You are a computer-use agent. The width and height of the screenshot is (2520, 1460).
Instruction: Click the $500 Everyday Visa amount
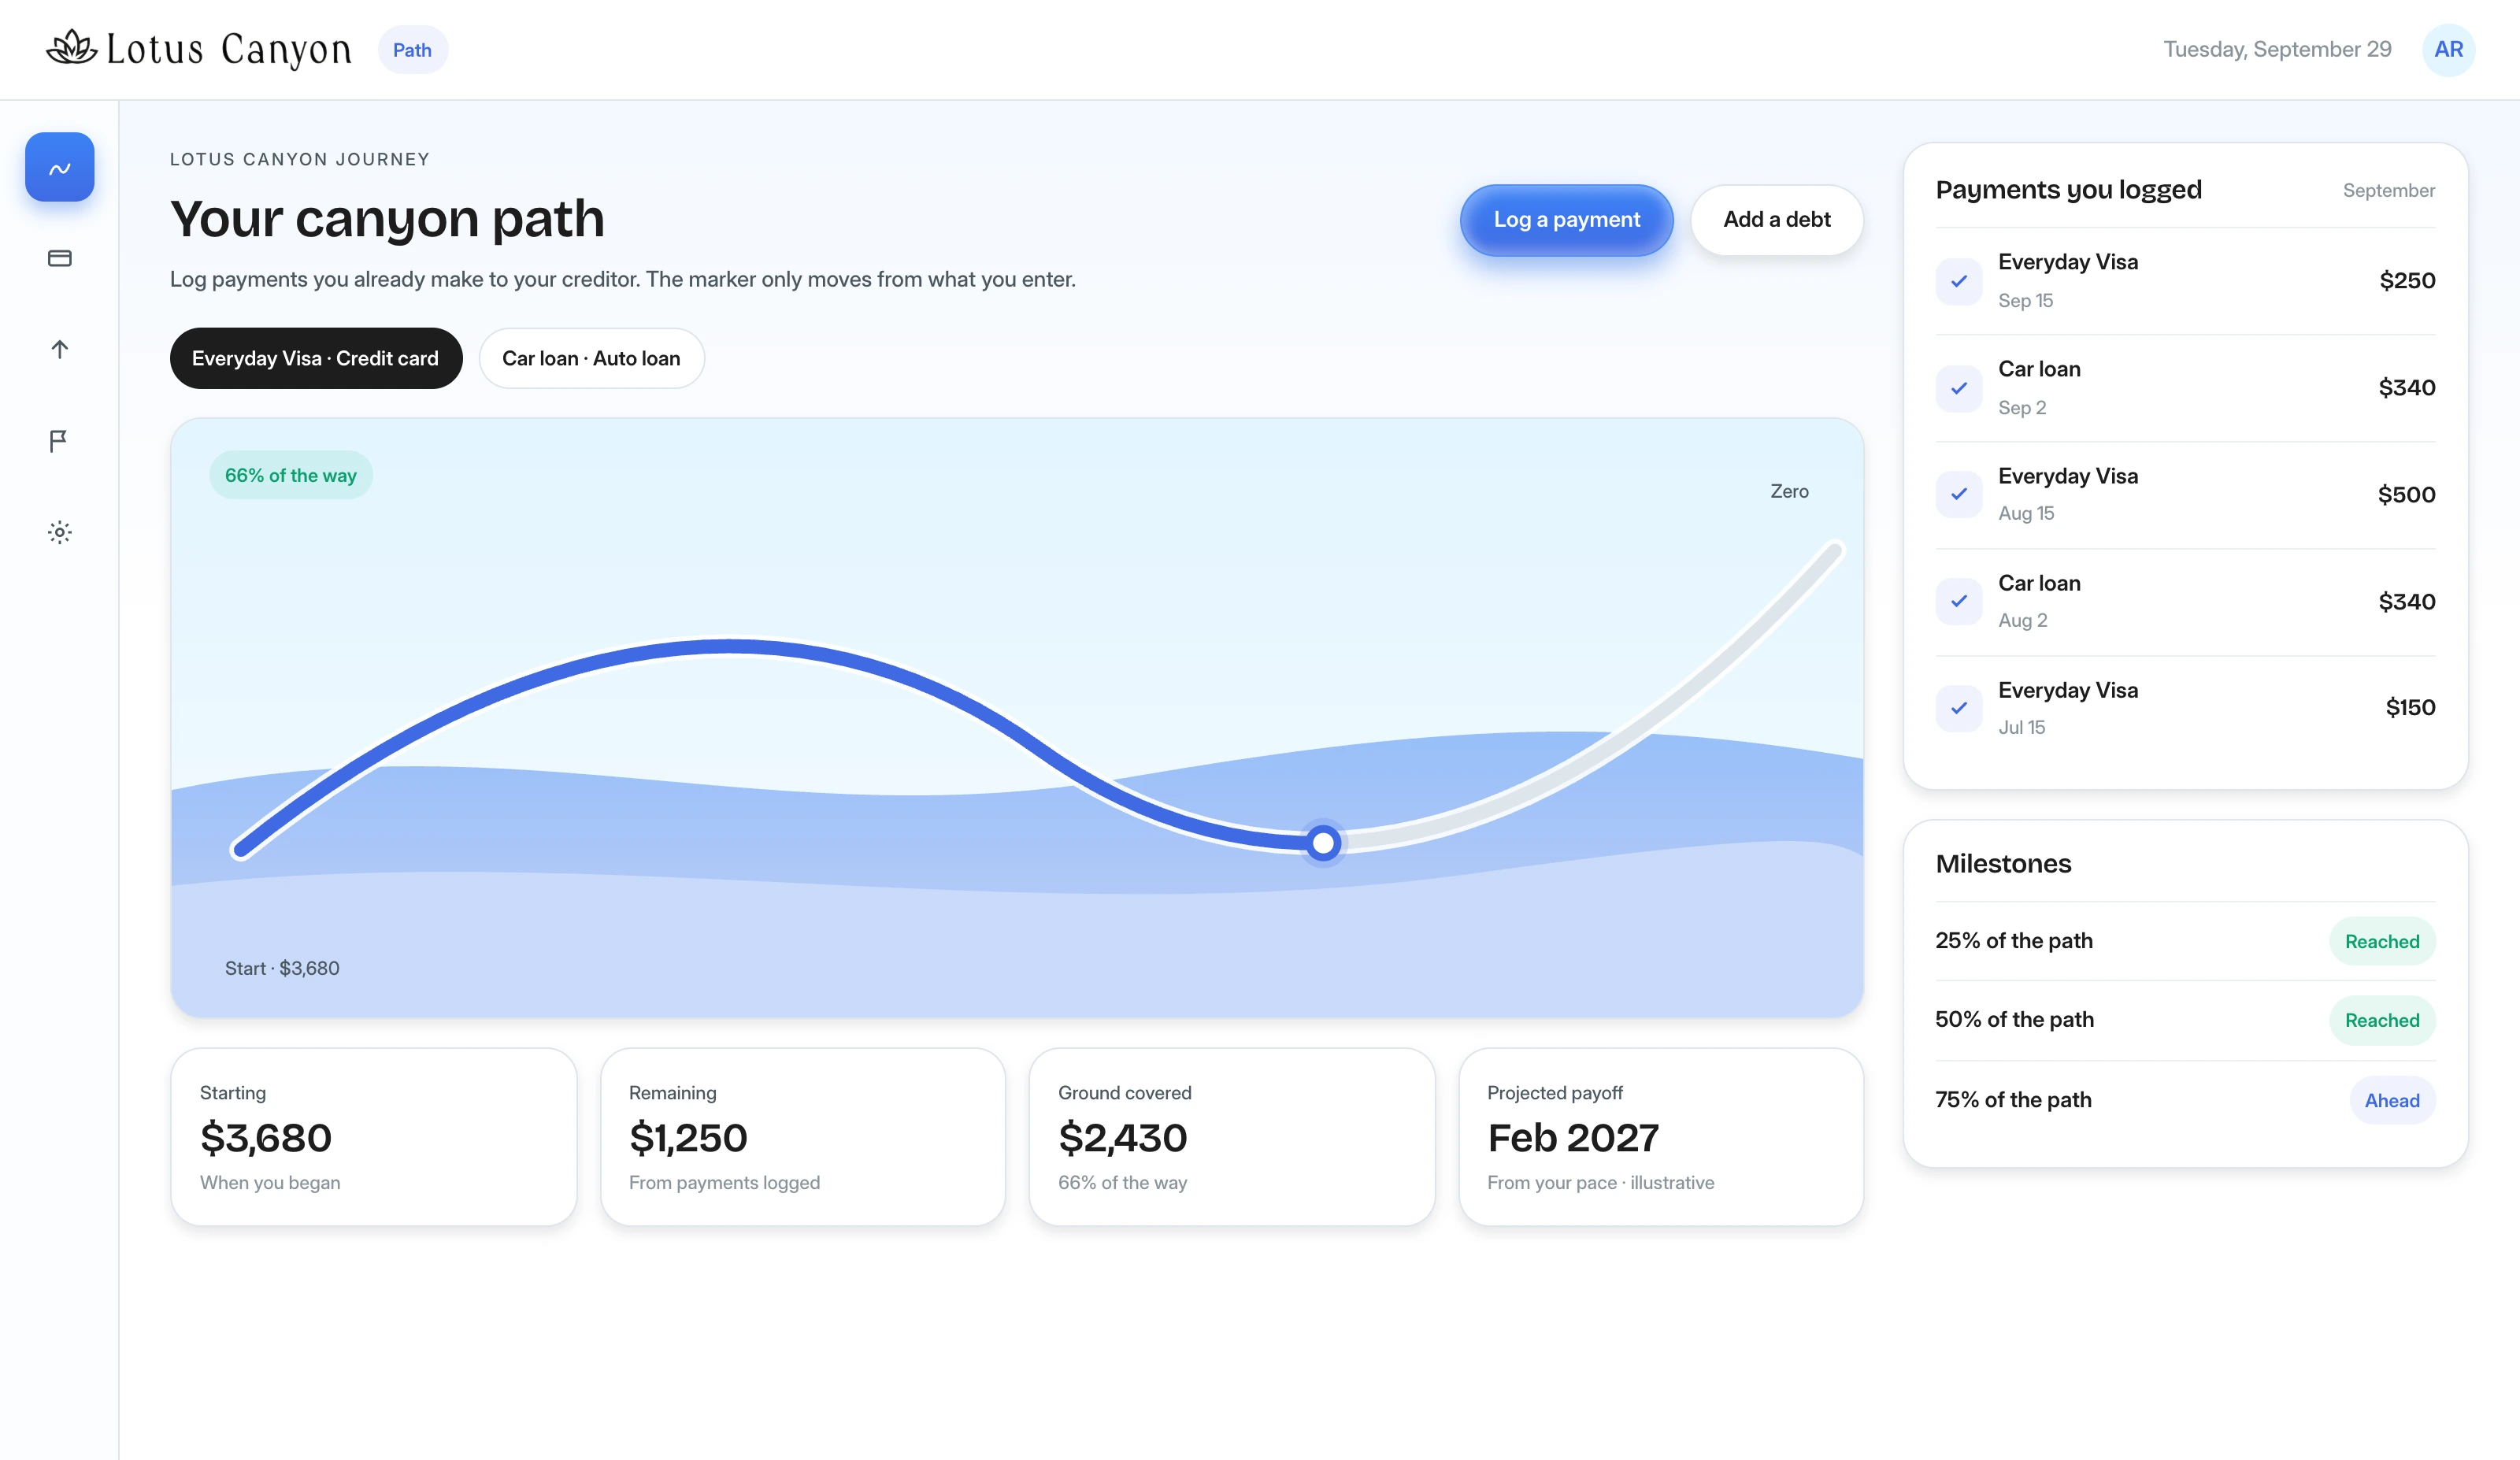[2406, 495]
